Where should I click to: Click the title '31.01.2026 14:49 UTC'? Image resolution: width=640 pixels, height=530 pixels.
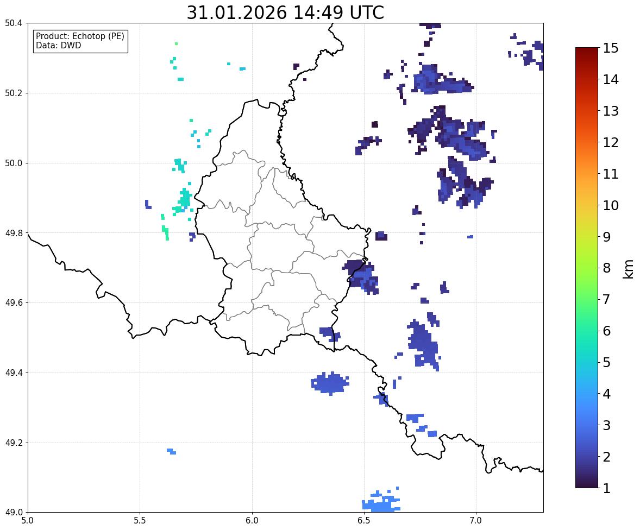pyautogui.click(x=285, y=12)
